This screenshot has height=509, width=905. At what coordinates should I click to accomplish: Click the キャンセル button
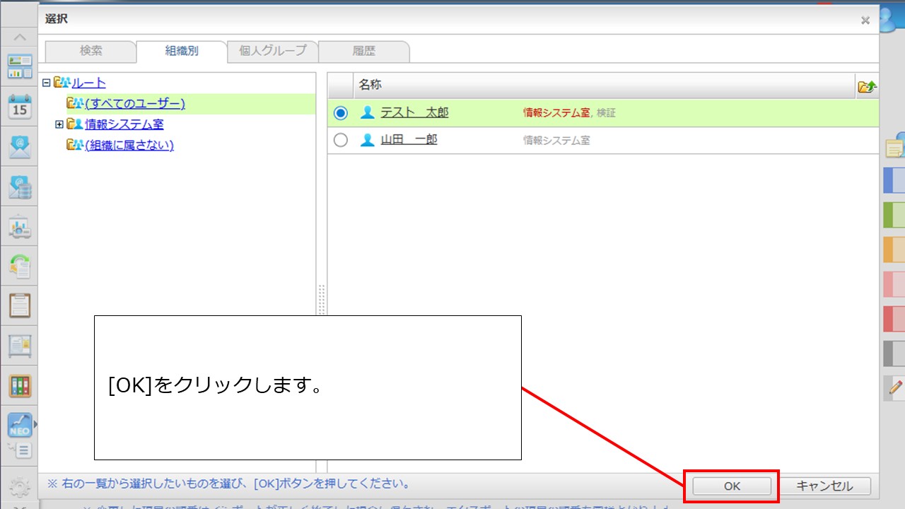click(x=824, y=486)
